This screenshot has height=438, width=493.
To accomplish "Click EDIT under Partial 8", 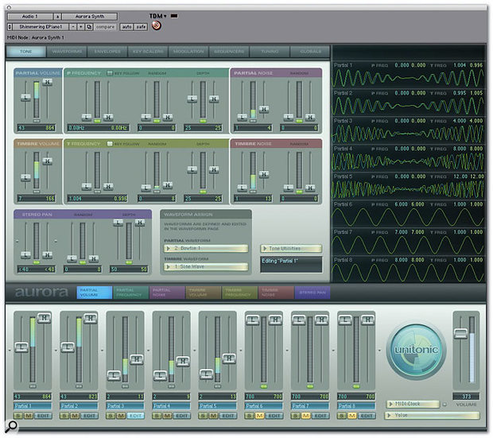I will click(x=367, y=416).
